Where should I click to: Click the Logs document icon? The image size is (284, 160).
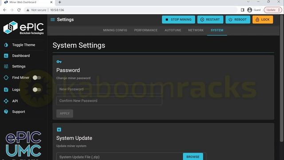click(6, 90)
